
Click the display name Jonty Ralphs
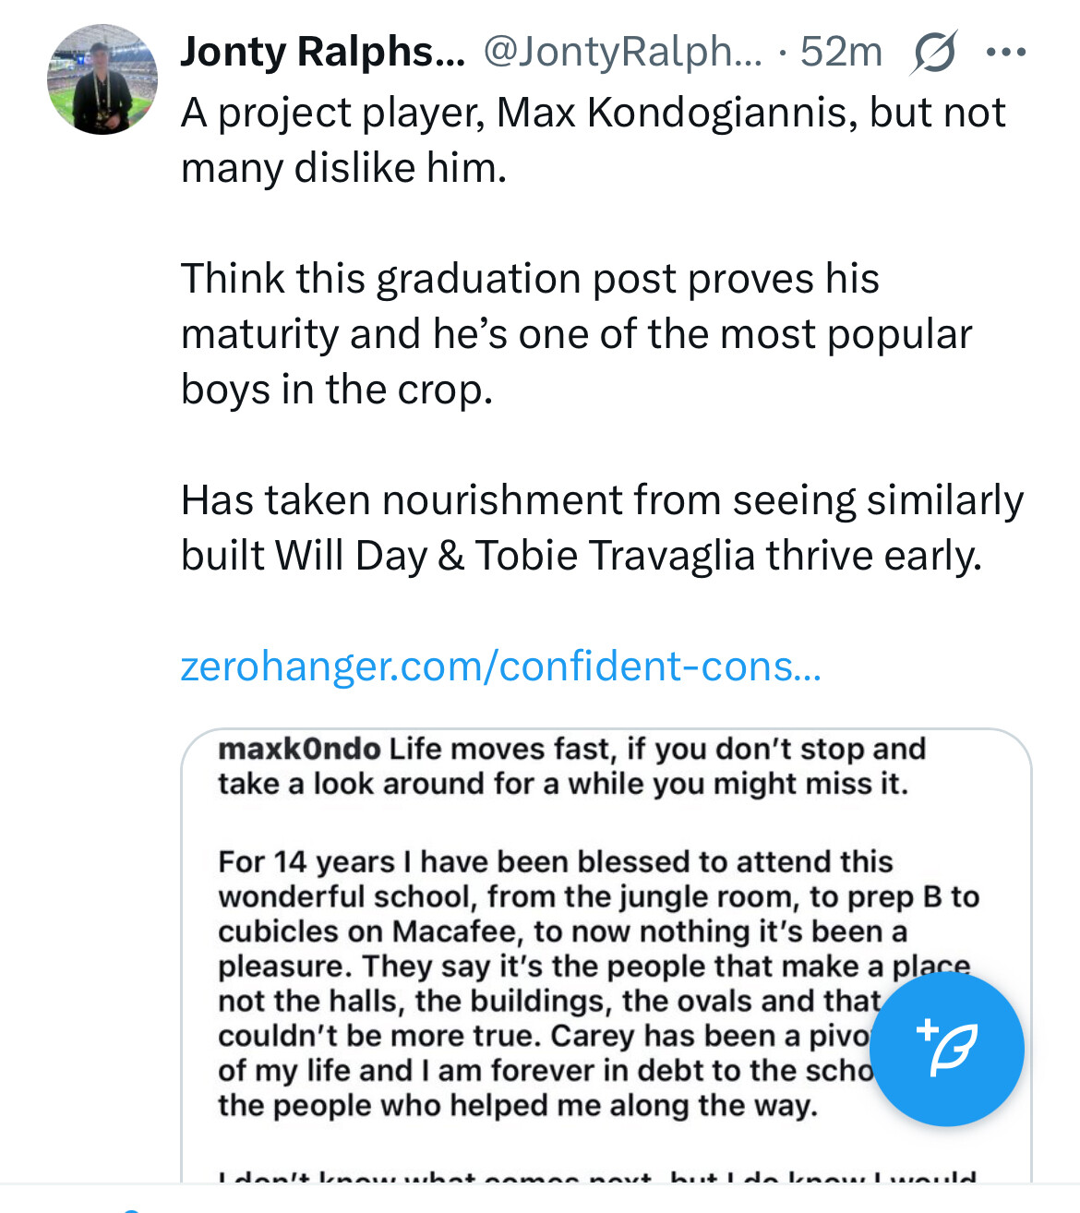point(323,53)
